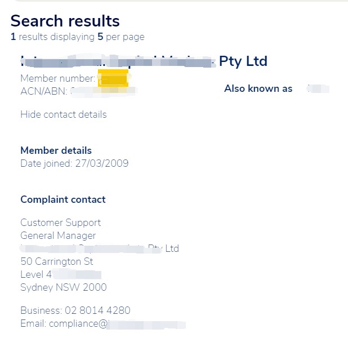Image resolution: width=348 pixels, height=351 pixels.
Task: Click the Member number label
Action: click(x=57, y=78)
